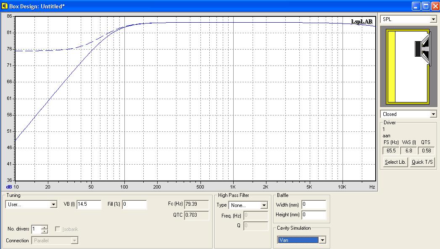Click the speaker icon in the title bar
The height and width of the screenshot is (249, 440).
[x=5, y=6]
